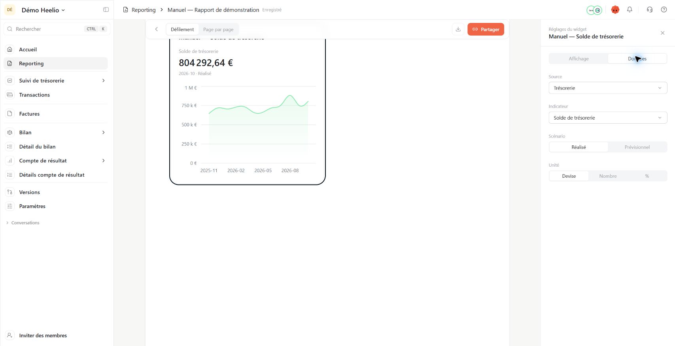This screenshot has height=346, width=675.
Task: Click Inviter des membres
Action: tap(43, 335)
